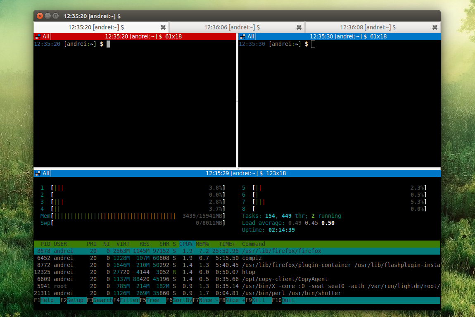Click the Mem usage bar meter
This screenshot has width=475, height=317.
tap(133, 216)
